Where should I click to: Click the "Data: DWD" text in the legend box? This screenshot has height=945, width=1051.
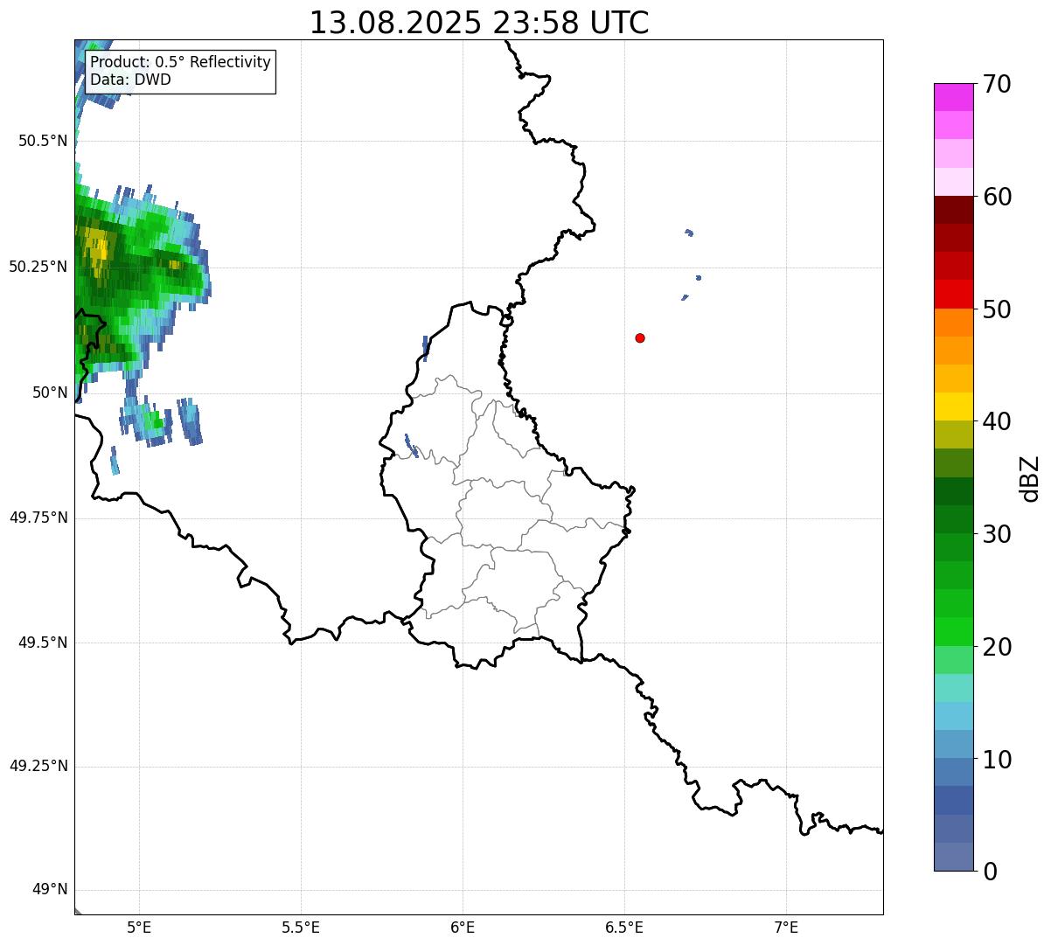[x=130, y=80]
